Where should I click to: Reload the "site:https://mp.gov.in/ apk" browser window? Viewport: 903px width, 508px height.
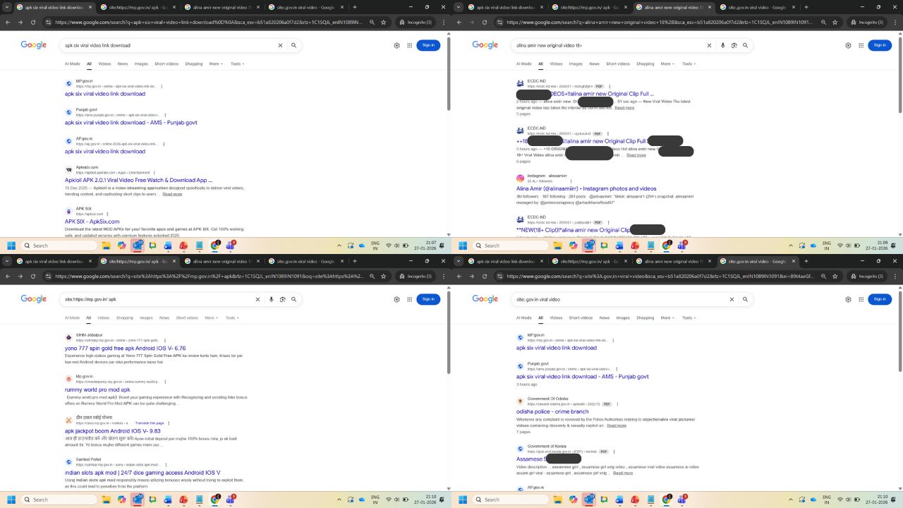pyautogui.click(x=33, y=277)
